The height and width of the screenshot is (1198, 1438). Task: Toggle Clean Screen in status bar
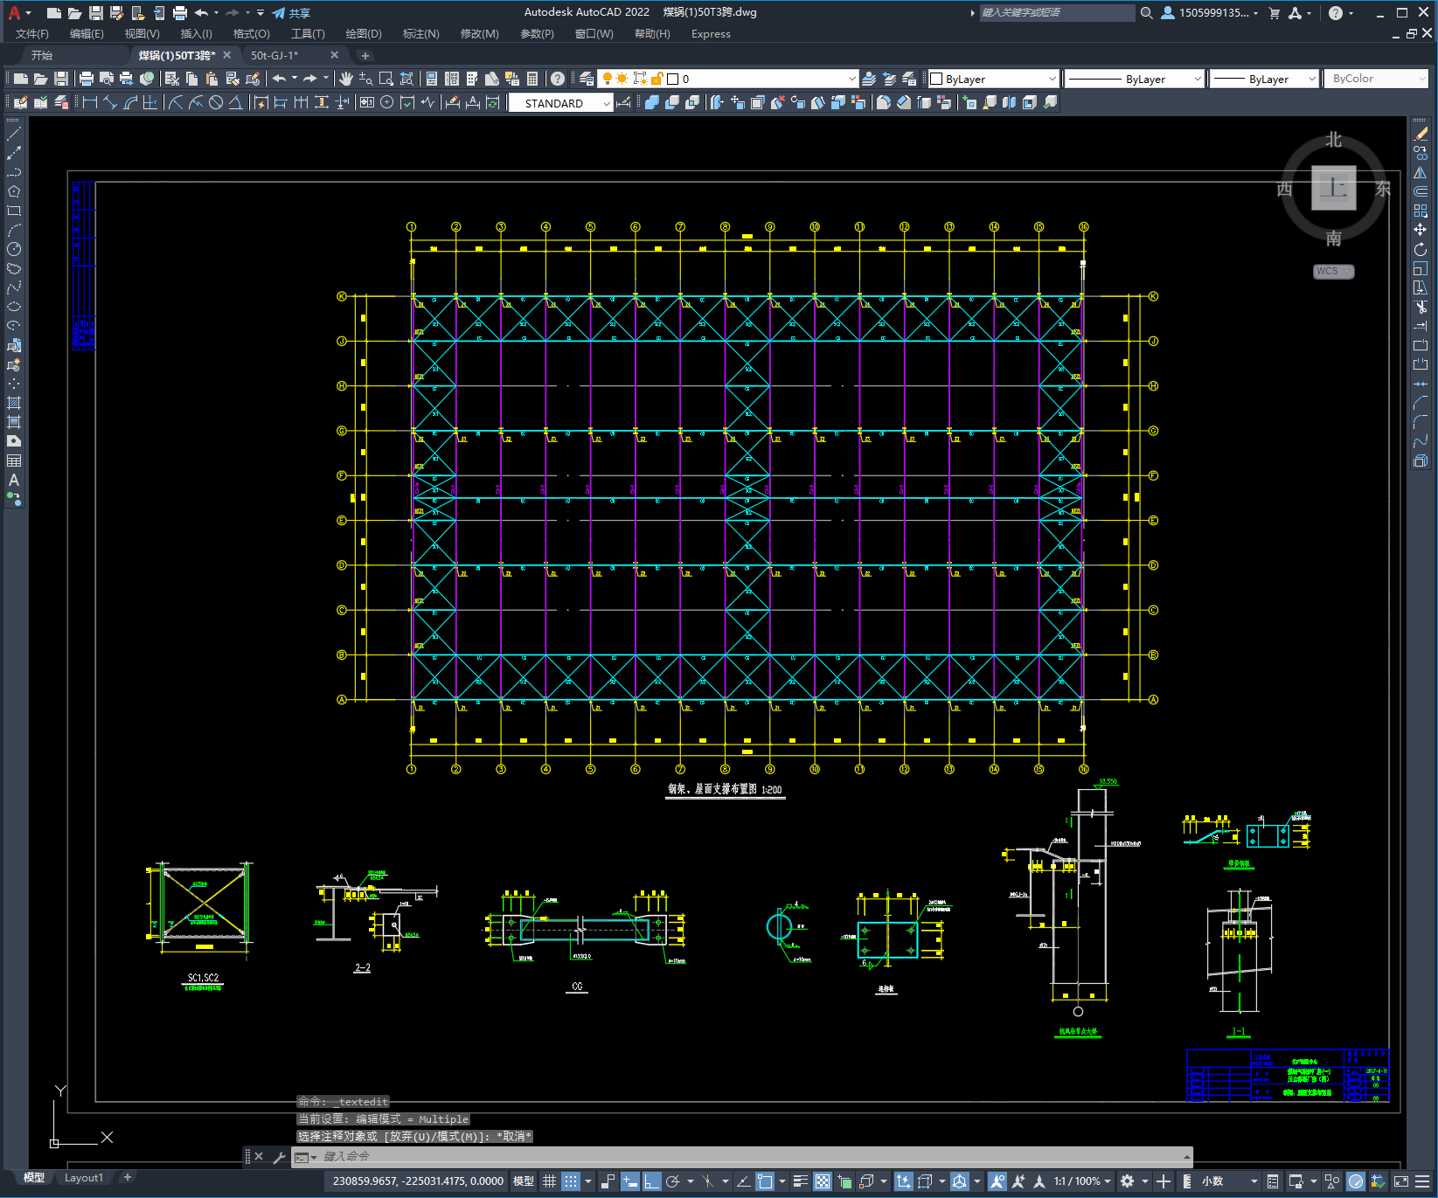pyautogui.click(x=1400, y=1181)
